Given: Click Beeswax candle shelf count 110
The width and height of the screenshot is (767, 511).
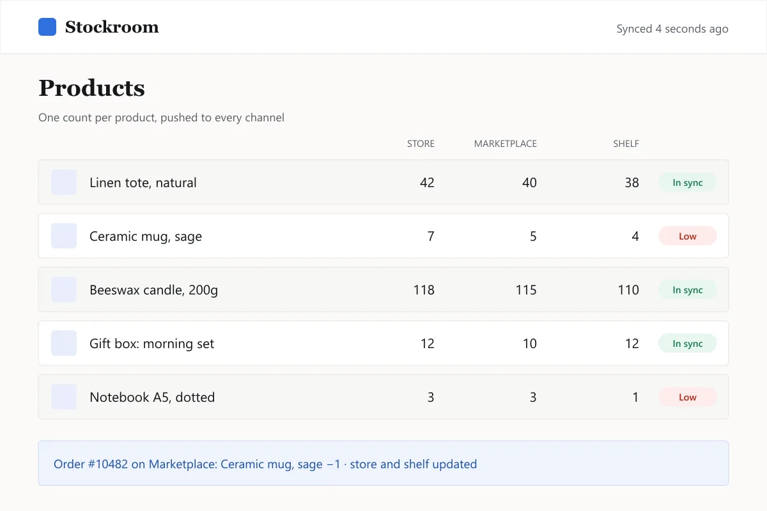Looking at the screenshot, I should click(628, 290).
